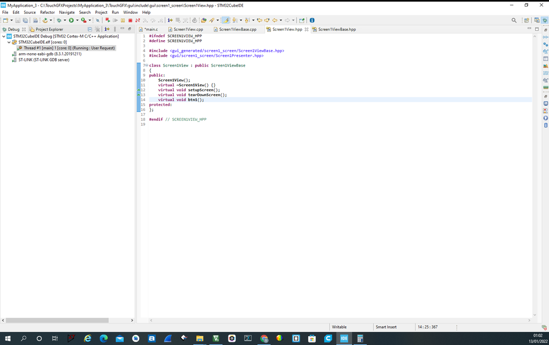Open the Debug view menu (three dots)
The height and width of the screenshot is (345, 549).
tap(115, 30)
